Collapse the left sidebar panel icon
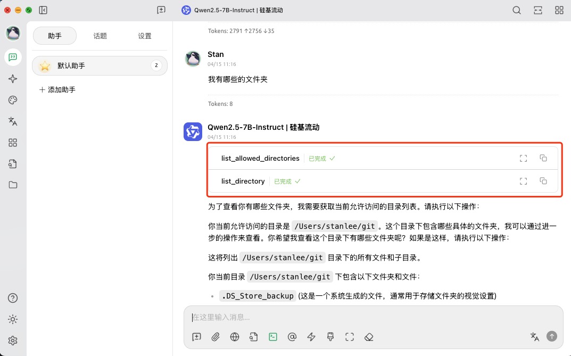The image size is (571, 356). 43,10
